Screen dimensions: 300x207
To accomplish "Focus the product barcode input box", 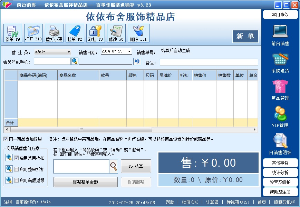I will (81, 166).
